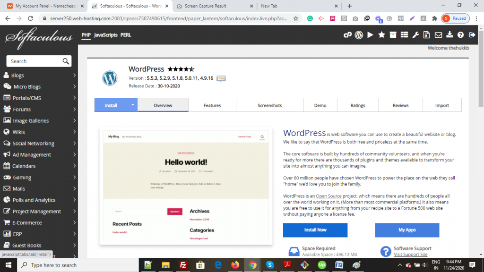This screenshot has height=272, width=484.
Task: Open the Reviews tab
Action: coord(400,105)
